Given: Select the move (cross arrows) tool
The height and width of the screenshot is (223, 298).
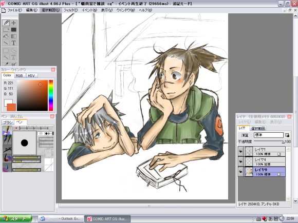Looking at the screenshot, I should (13, 23).
